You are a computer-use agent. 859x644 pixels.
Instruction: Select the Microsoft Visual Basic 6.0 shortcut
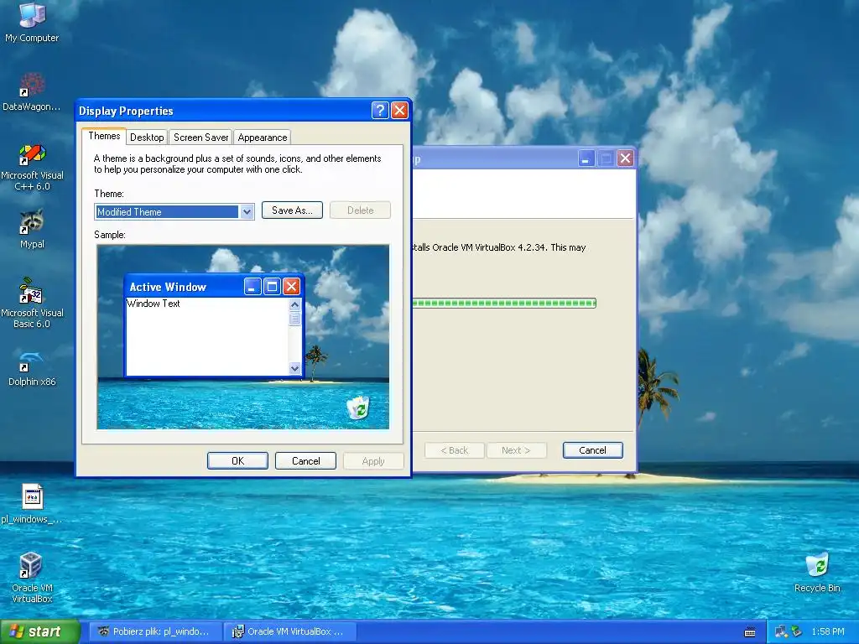click(x=32, y=302)
